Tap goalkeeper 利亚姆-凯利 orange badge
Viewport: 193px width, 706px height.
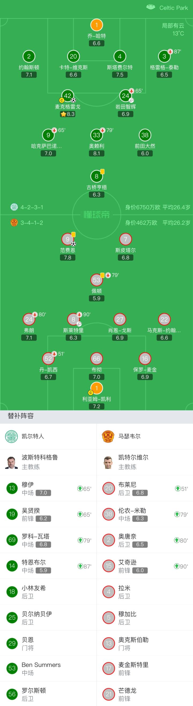click(96, 388)
